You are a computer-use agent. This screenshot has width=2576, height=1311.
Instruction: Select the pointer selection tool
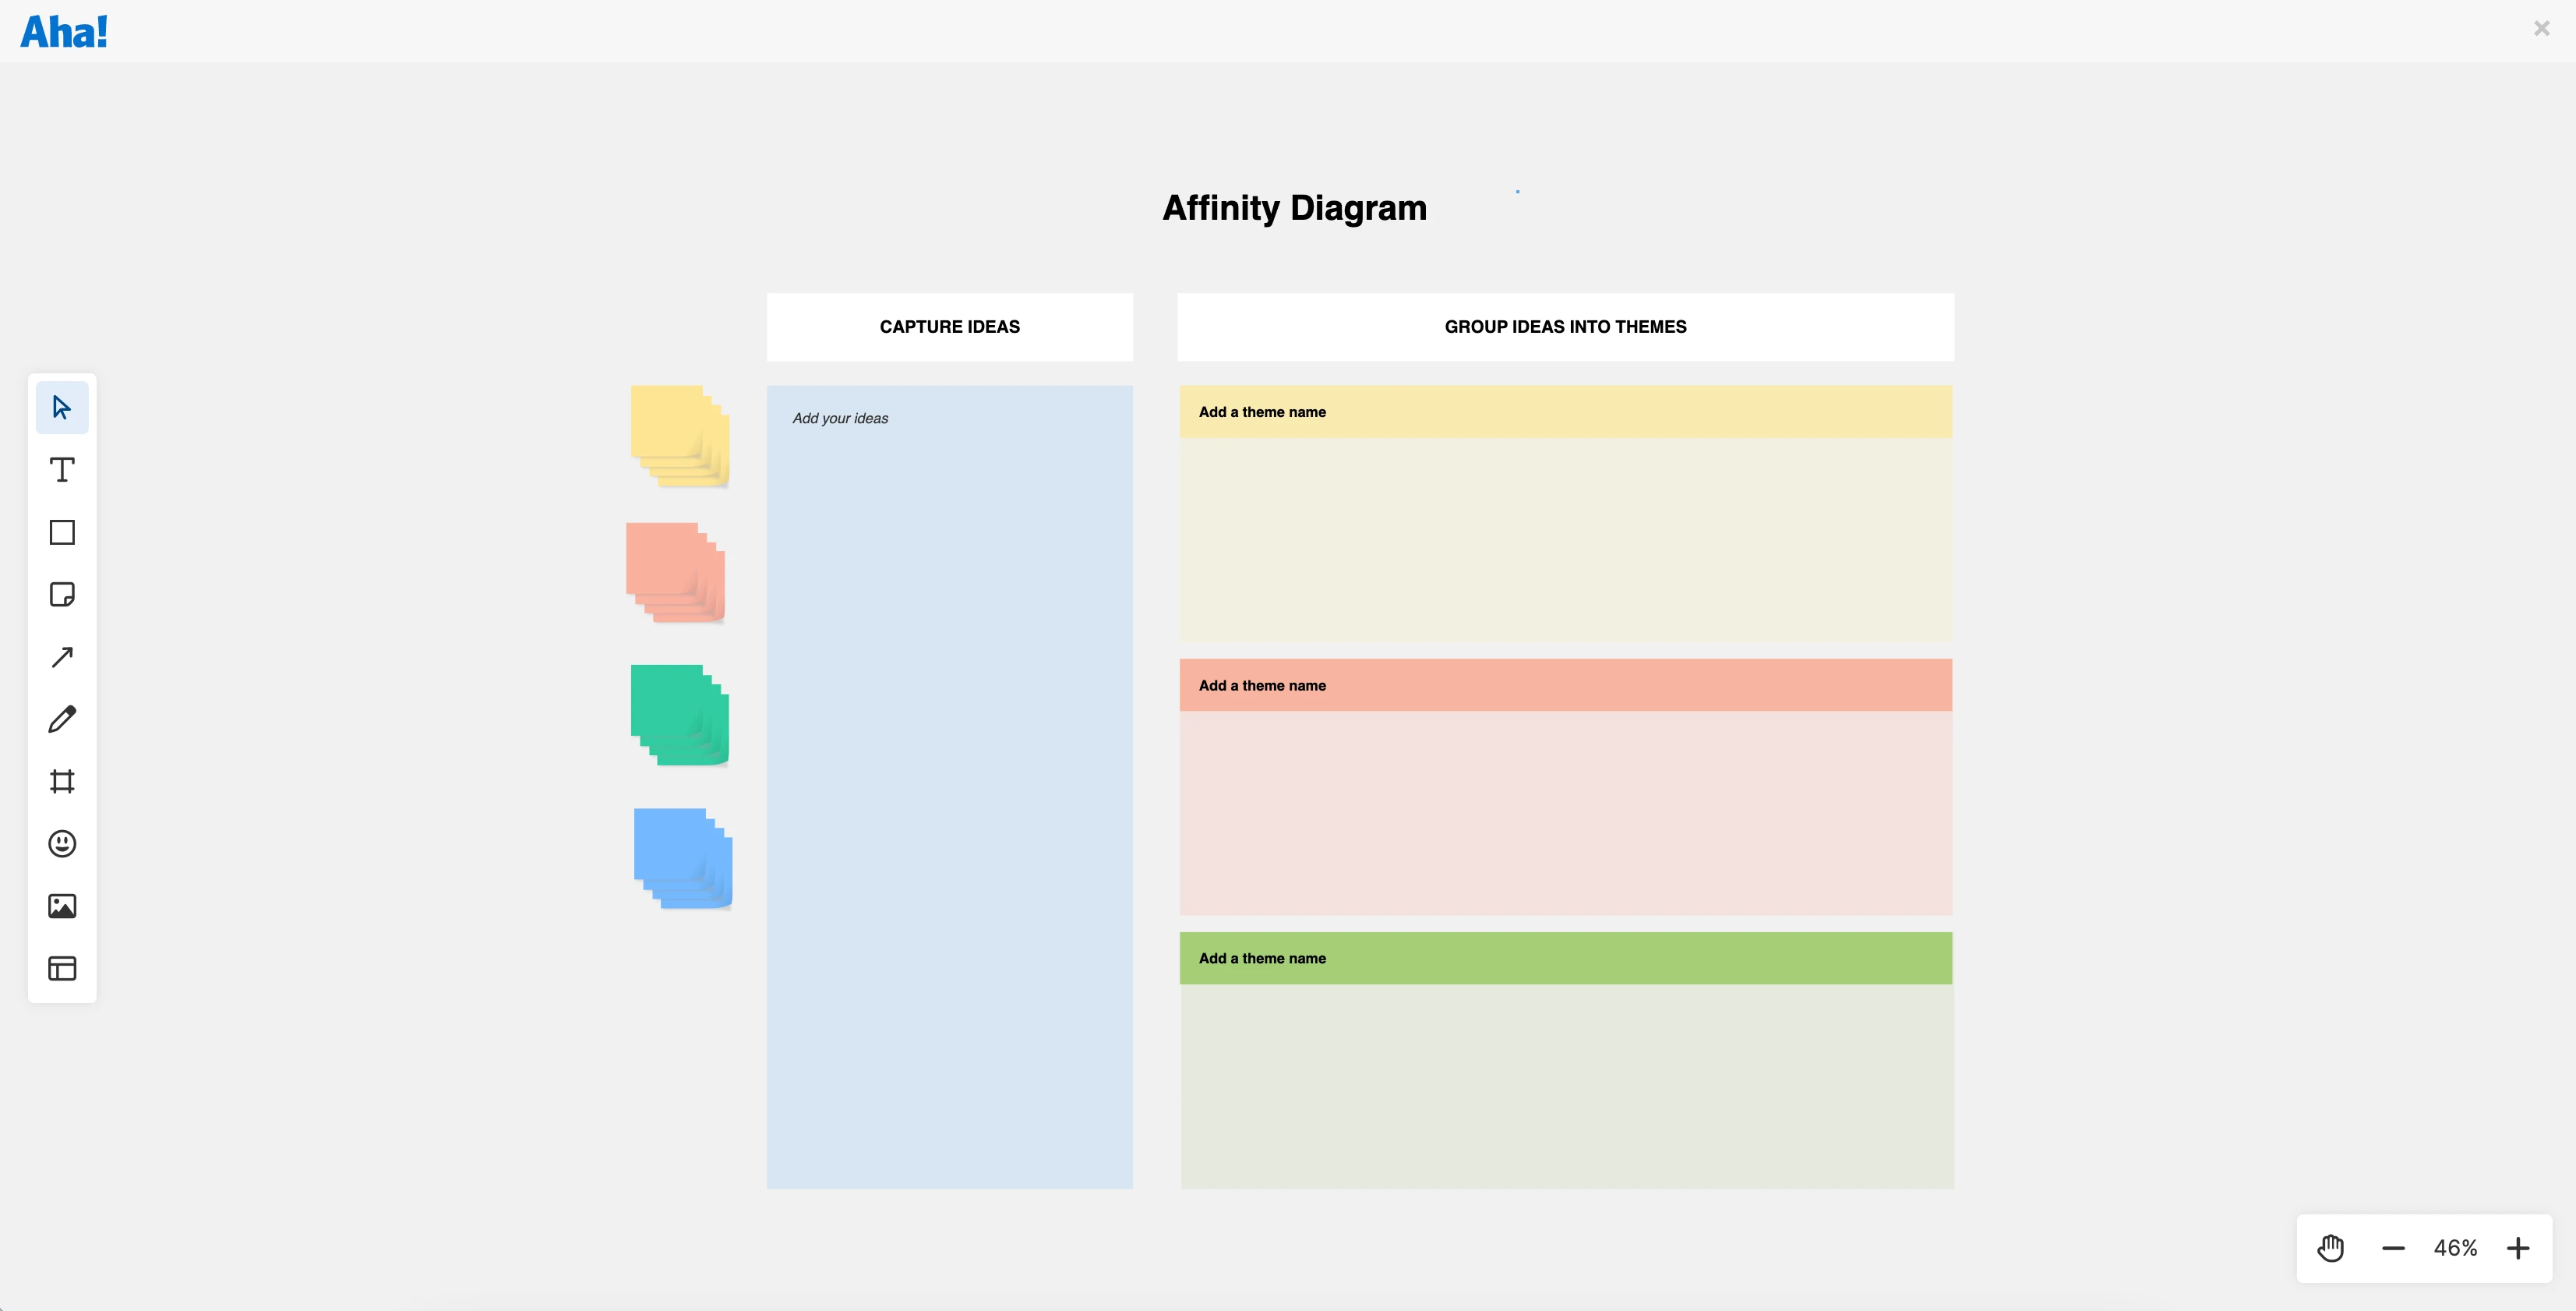coord(62,407)
